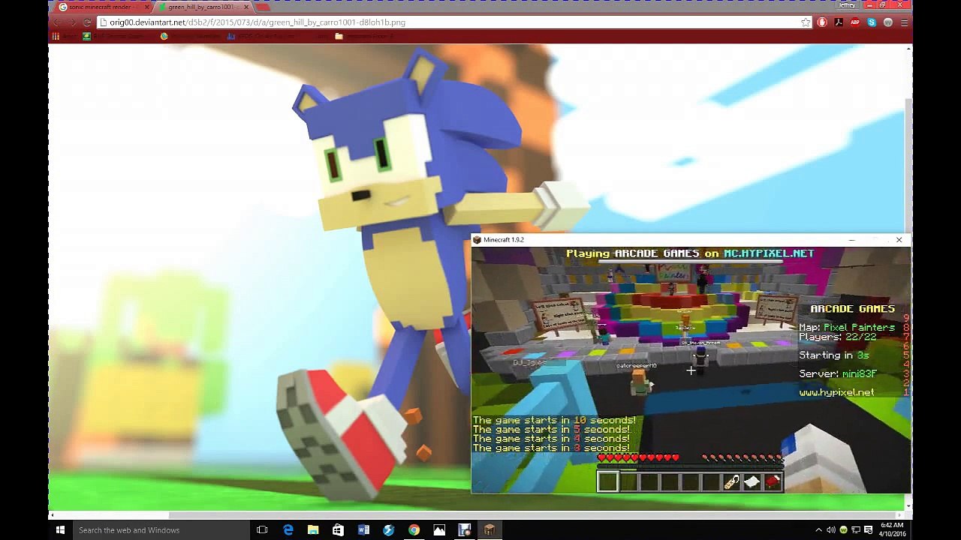The image size is (961, 540).
Task: Click the 'Map: Pixel Painters' scoreboard line
Action: (847, 328)
